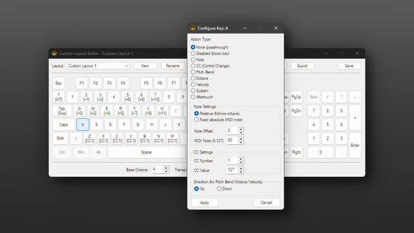This screenshot has height=233, width=414.
Task: Select the Q [+0] key
Action: [x=79, y=111]
